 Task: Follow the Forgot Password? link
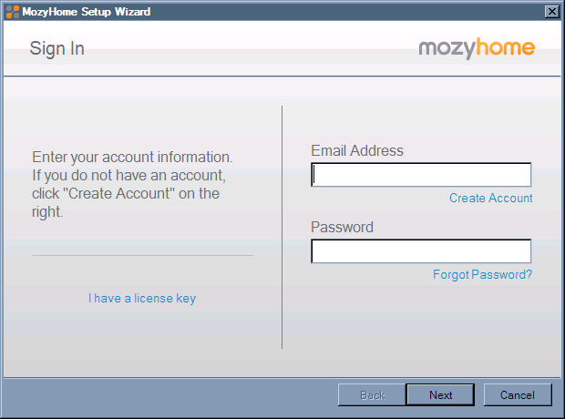(482, 274)
